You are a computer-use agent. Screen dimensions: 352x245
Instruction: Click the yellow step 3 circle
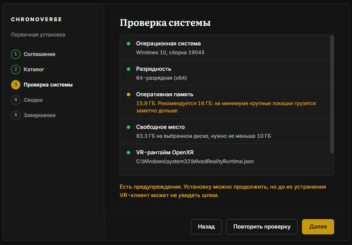pyautogui.click(x=16, y=85)
